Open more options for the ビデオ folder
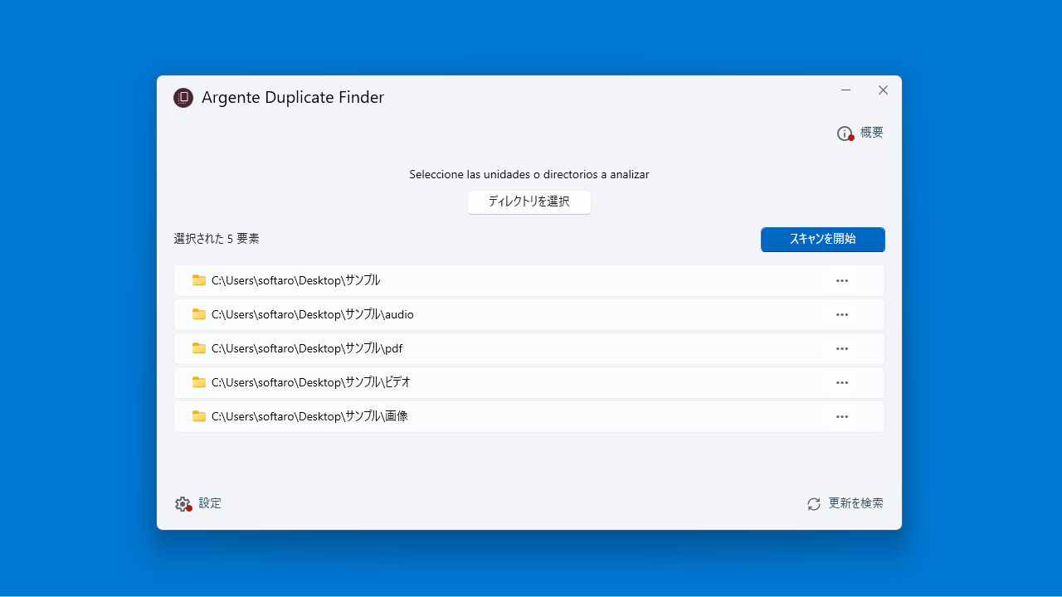Viewport: 1062px width, 597px height. click(842, 382)
